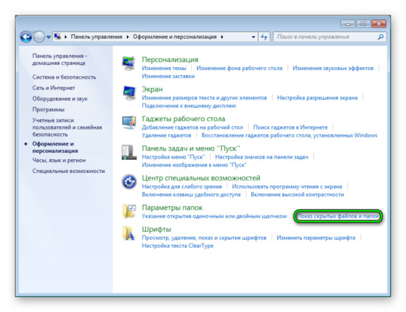Go back with the blue Back arrow

click(26, 37)
